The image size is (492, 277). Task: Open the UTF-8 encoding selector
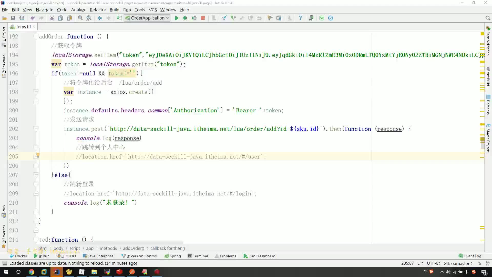tap(434, 263)
